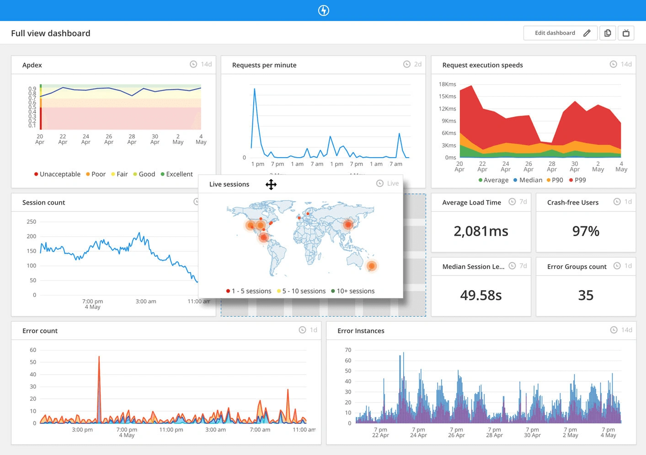
Task: Click the Requests per minute clock icon
Action: pos(407,64)
